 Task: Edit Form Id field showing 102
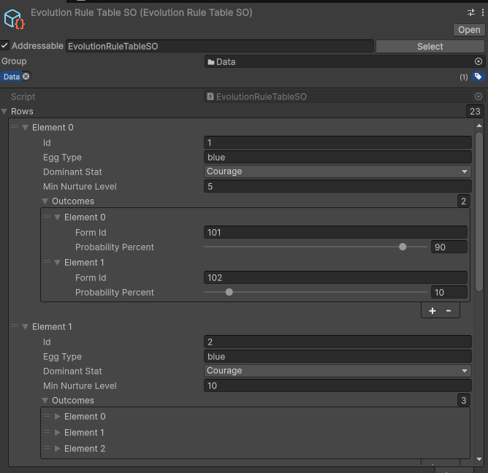(335, 277)
